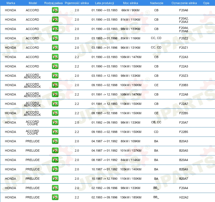Click the petrol fuel icon in the F22A8 row

point(55,94)
